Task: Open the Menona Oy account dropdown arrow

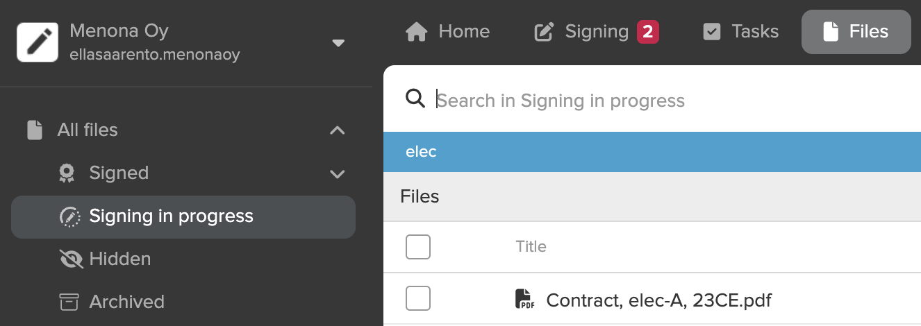Action: pyautogui.click(x=338, y=43)
